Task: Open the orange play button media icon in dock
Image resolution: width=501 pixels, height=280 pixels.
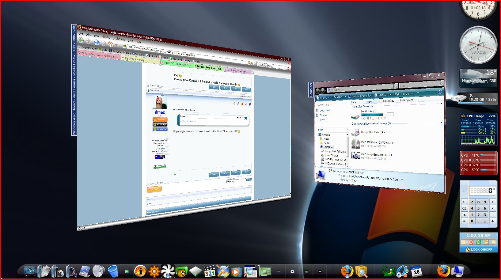Action: pyautogui.click(x=236, y=271)
